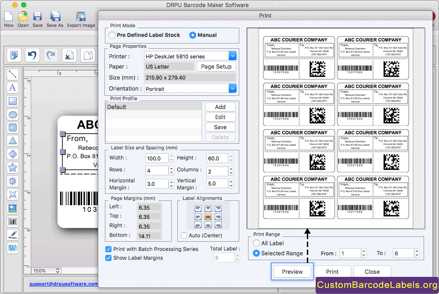Select the starburst shape tool
The height and width of the screenshot is (294, 439).
13,181
